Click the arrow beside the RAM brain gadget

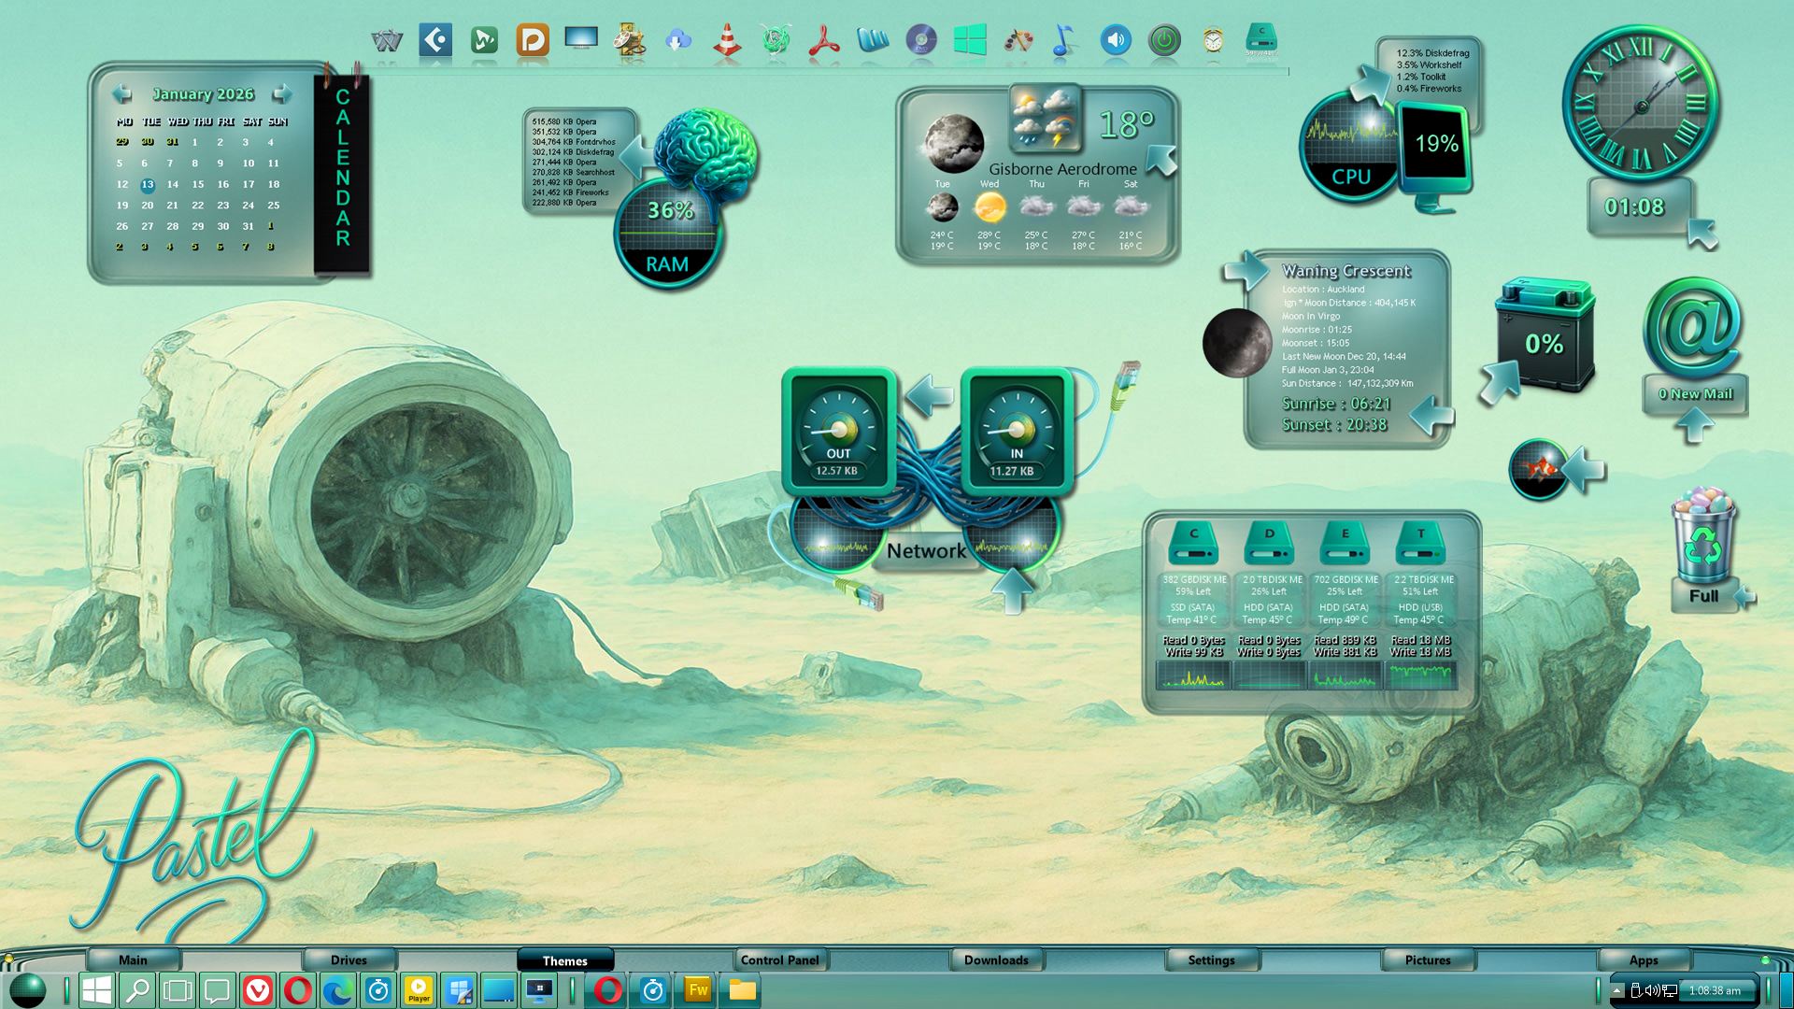(x=636, y=155)
